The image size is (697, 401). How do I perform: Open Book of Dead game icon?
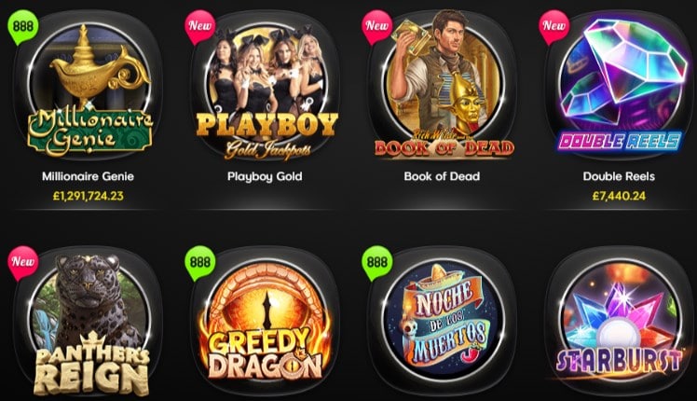pos(442,87)
